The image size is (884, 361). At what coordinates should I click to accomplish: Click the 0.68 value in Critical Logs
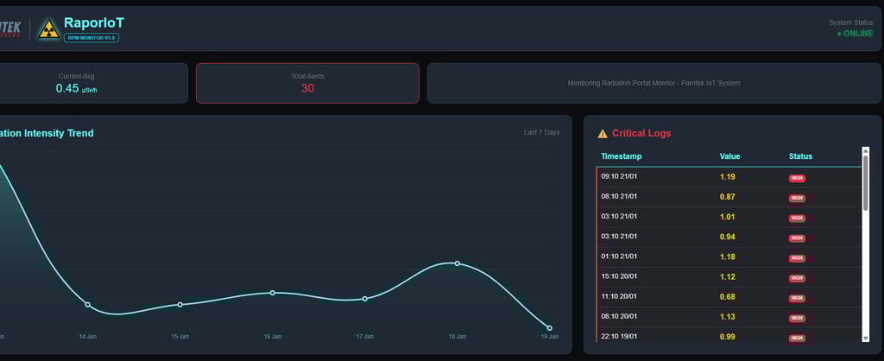[727, 297]
